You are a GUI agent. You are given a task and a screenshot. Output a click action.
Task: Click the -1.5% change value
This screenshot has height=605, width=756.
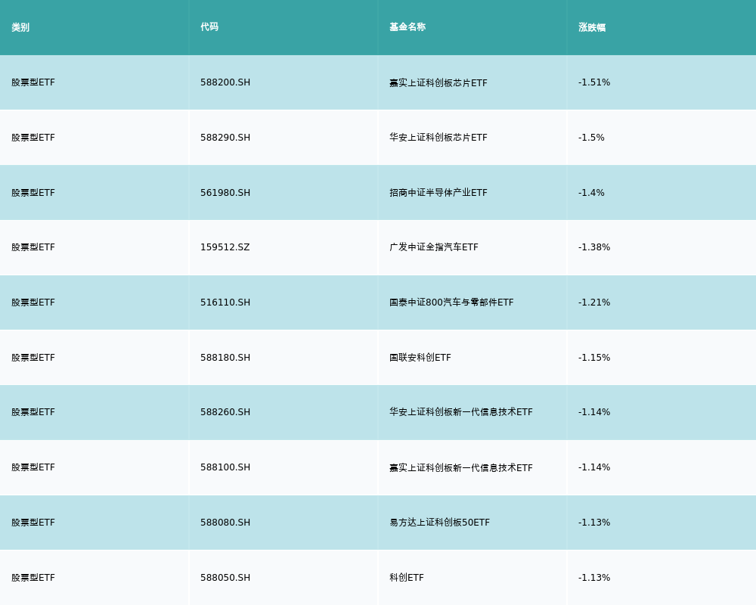point(591,138)
